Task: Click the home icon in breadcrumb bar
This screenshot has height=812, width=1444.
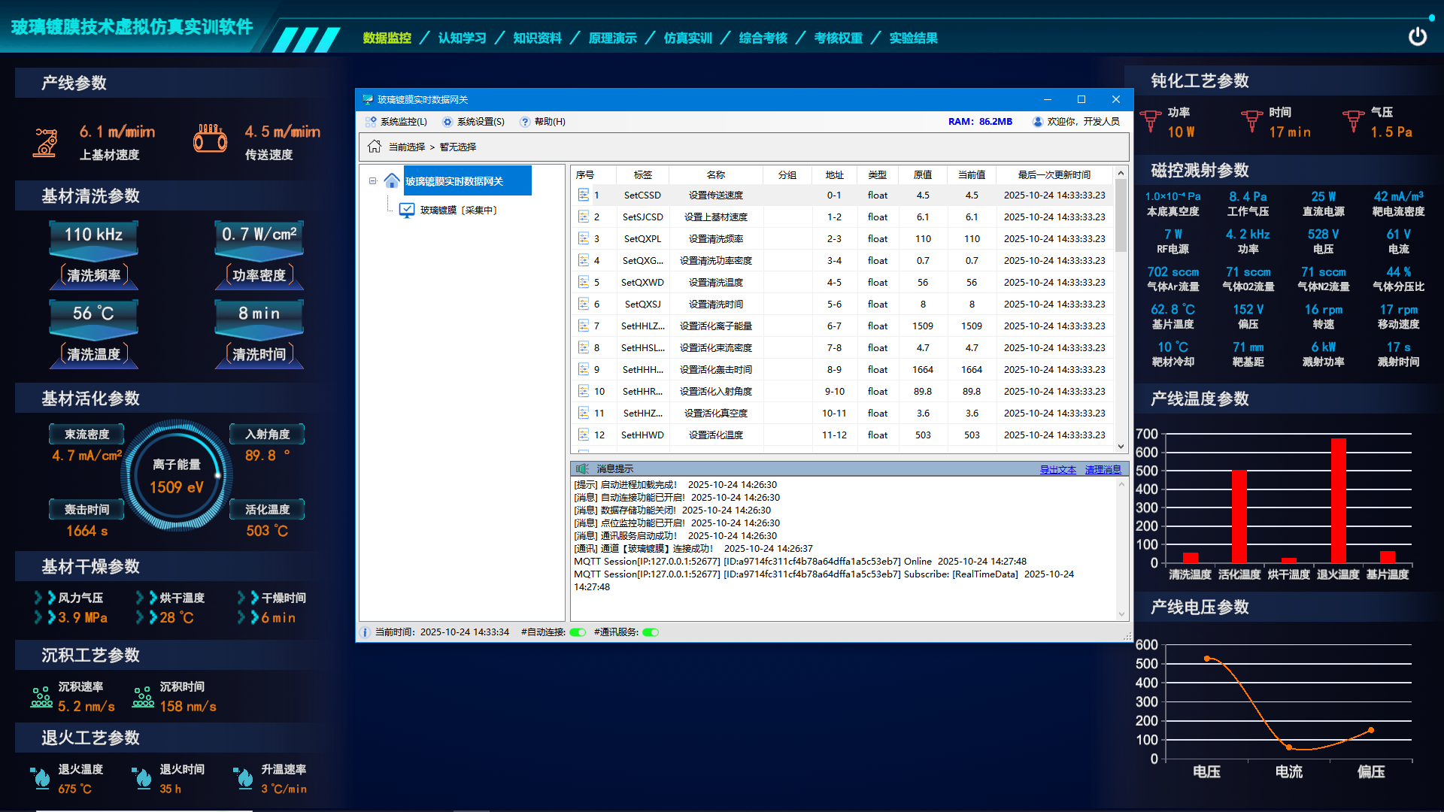Action: [374, 147]
